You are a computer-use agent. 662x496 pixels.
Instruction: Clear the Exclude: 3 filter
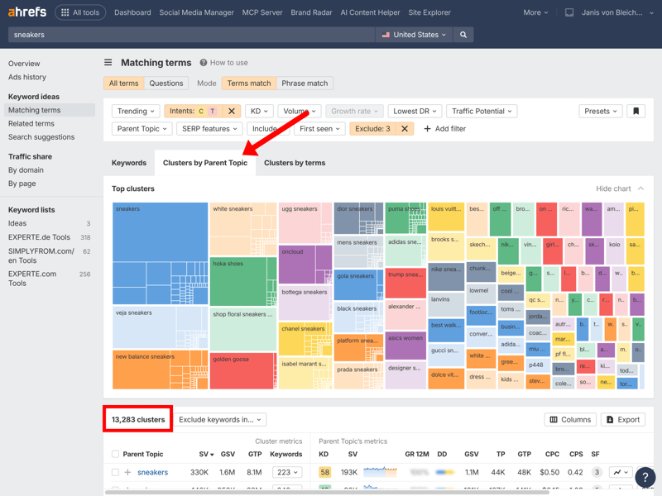tap(405, 129)
